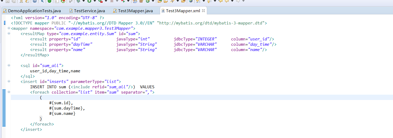Jump to last edit location icon
The width and height of the screenshot is (393, 138).
[220, 1]
